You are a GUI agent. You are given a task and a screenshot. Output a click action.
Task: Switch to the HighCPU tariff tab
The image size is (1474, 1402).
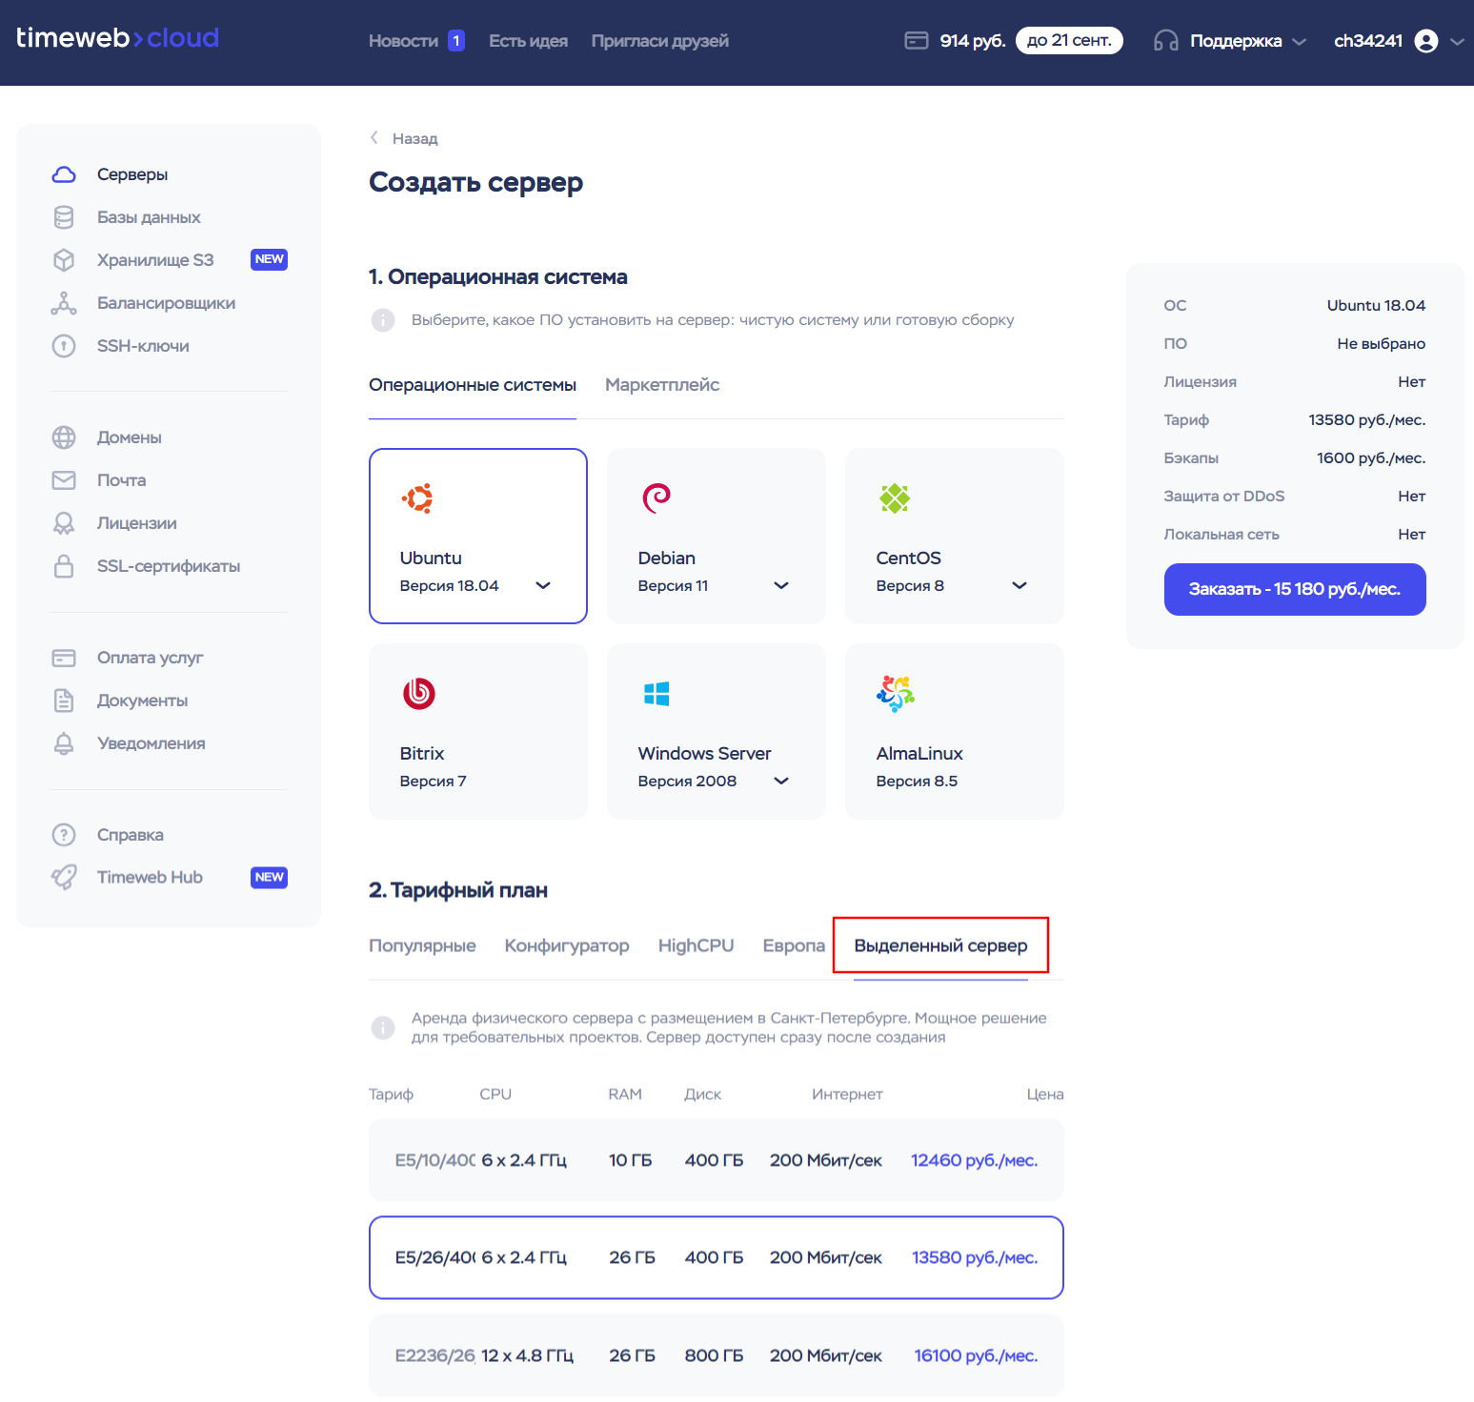pyautogui.click(x=696, y=945)
